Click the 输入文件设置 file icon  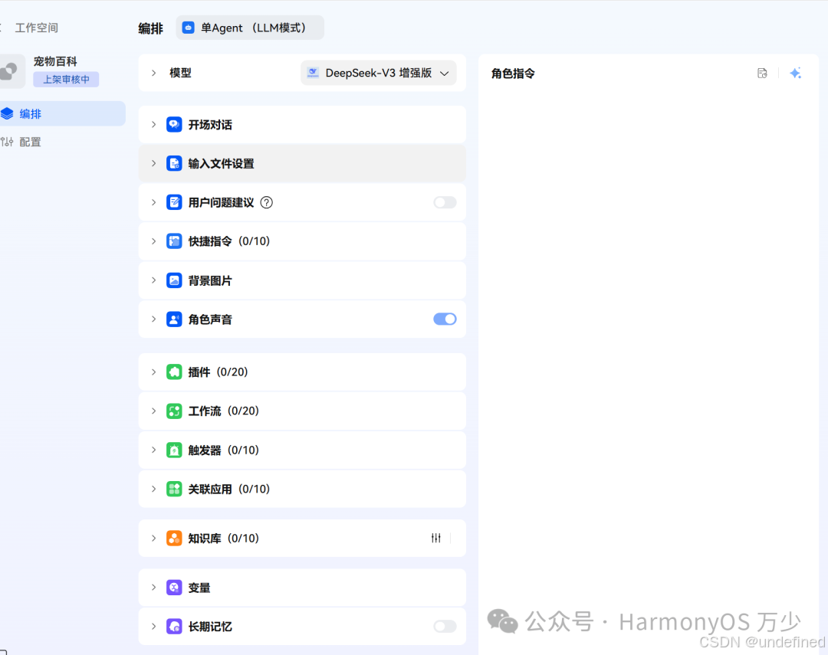pyautogui.click(x=174, y=164)
